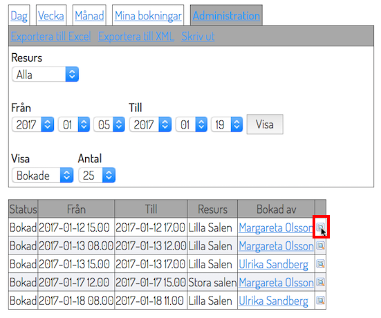Click the Skriv ut link
Image resolution: width=381 pixels, height=318 pixels.
coord(198,37)
